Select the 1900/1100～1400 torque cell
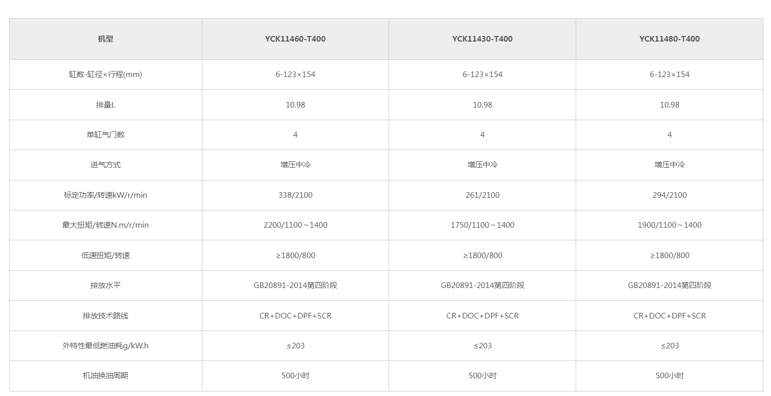 [670, 225]
